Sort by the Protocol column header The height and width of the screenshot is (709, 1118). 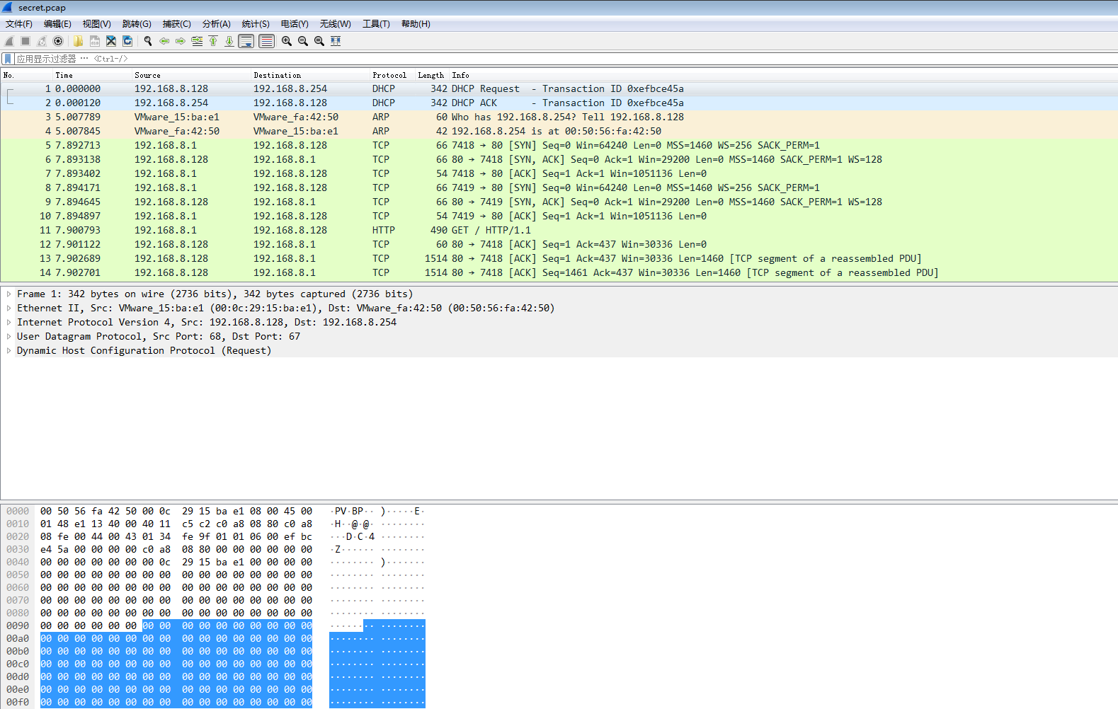[x=392, y=75]
